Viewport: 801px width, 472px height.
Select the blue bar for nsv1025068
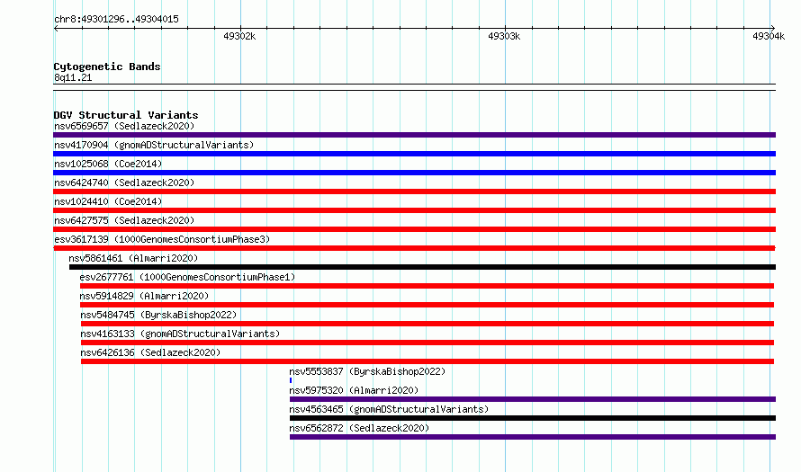tap(414, 173)
